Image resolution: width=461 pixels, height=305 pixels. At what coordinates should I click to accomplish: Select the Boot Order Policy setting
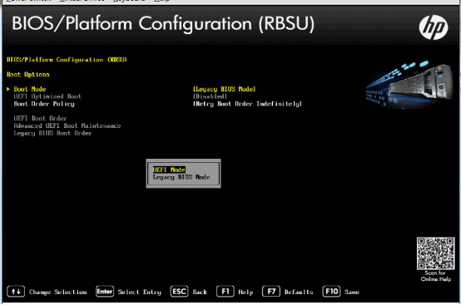pyautogui.click(x=44, y=104)
